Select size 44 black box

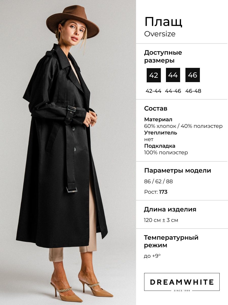[x=173, y=75]
